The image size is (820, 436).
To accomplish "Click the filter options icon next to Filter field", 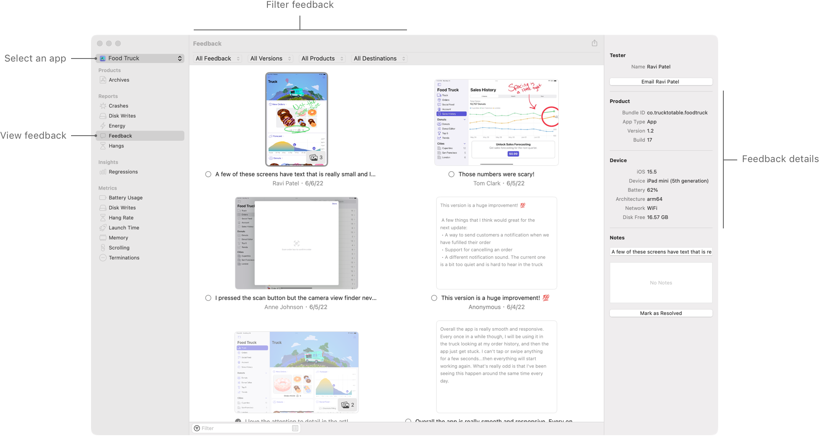I will pyautogui.click(x=295, y=428).
